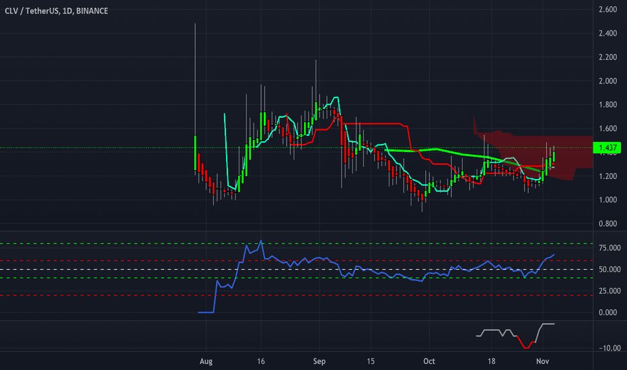Click the 2.200 price axis label
This screenshot has height=370, width=627.
(607, 57)
